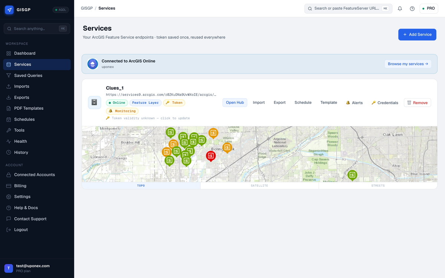This screenshot has height=278, width=445.
Task: Click the Schedules calendar icon
Action: (x=9, y=119)
